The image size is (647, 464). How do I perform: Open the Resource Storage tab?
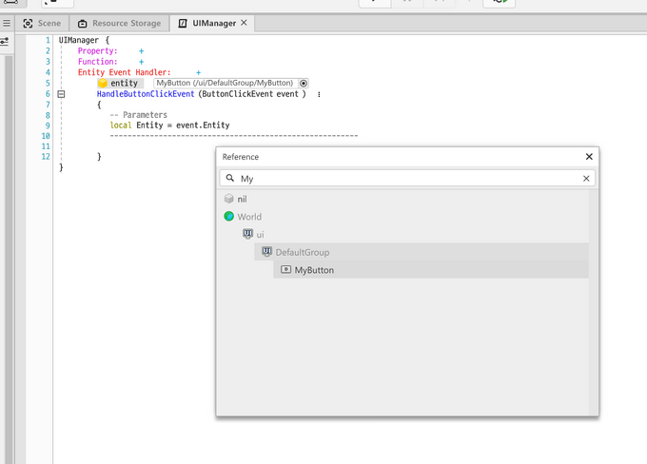click(119, 23)
